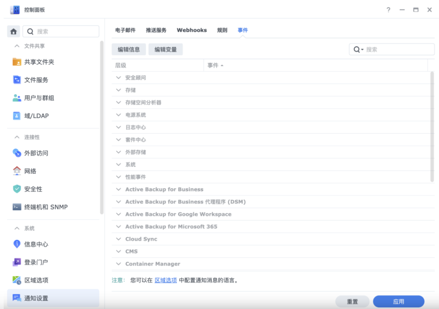The height and width of the screenshot is (309, 439).
Task: Open 共享文件夹 via its folder icon
Action: point(17,62)
